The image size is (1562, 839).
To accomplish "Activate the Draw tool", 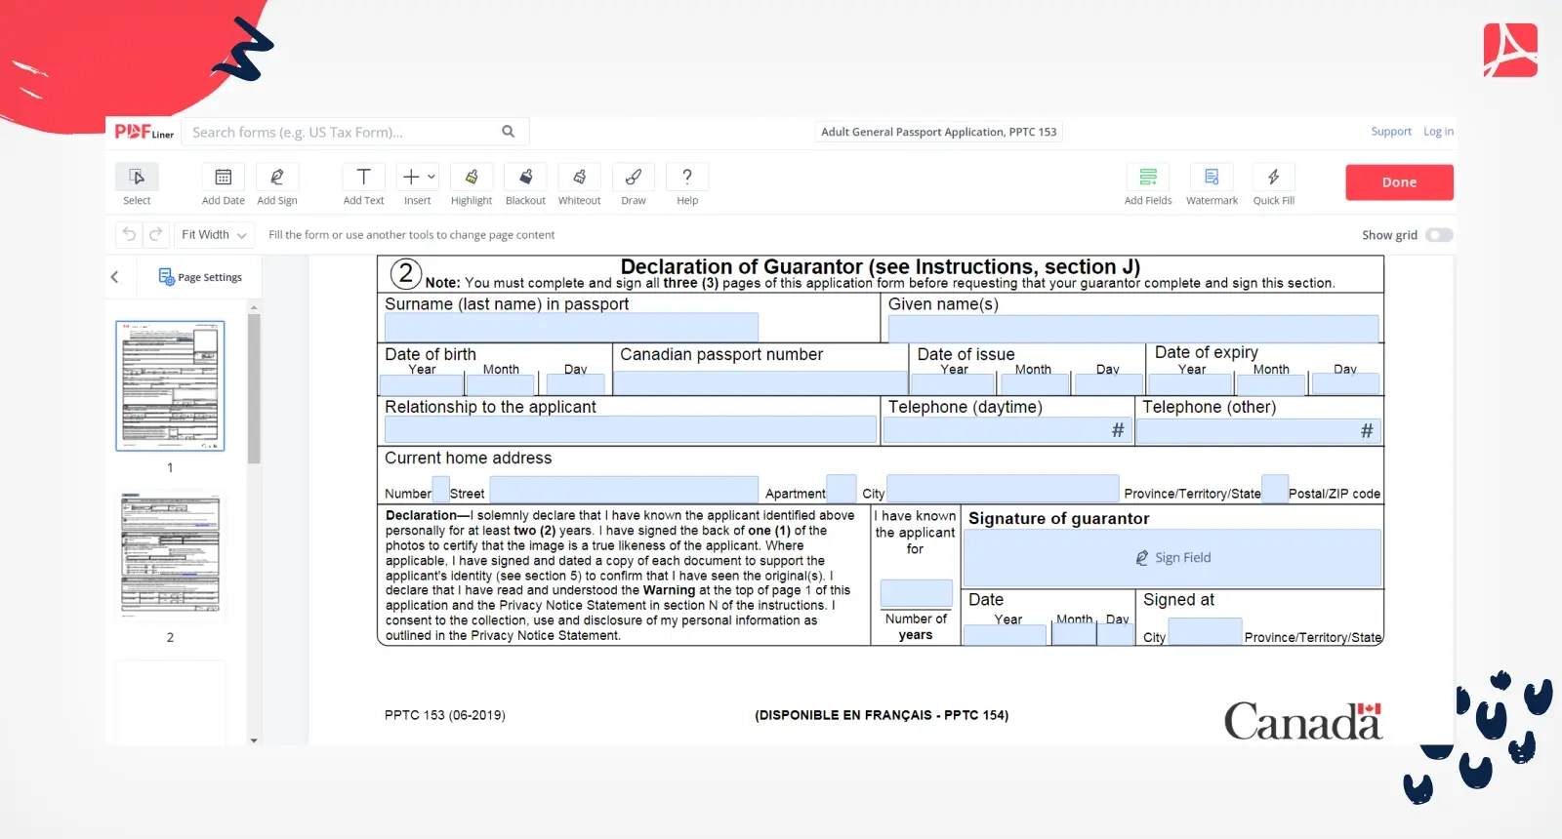I will point(634,177).
